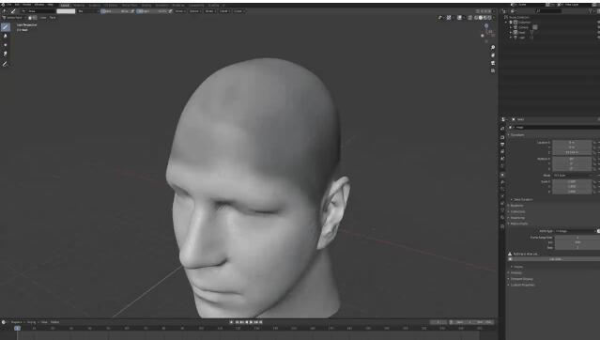Click the brush Strength slider
Image resolution: width=600 pixels, height=340 pixels.
click(152, 11)
